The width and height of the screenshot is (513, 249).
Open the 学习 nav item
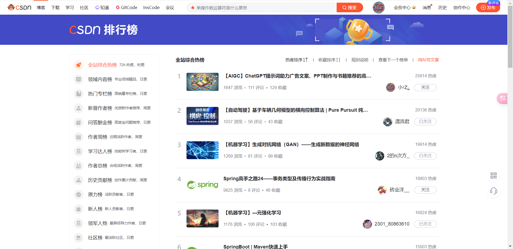(70, 7)
